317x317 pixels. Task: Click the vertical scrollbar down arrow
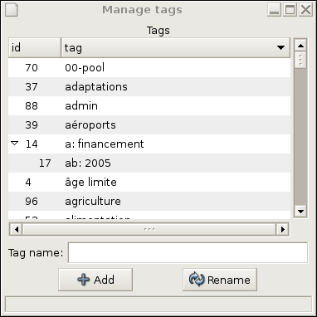[300, 212]
